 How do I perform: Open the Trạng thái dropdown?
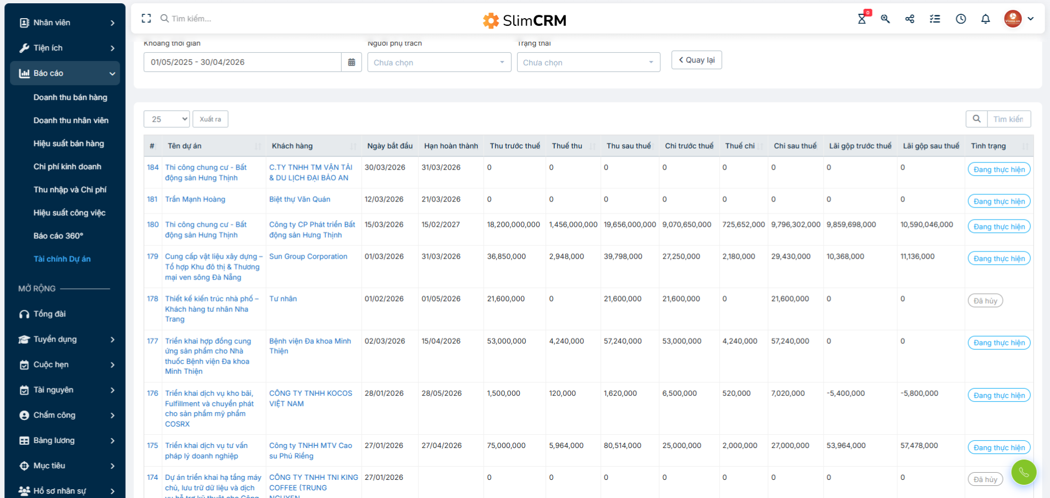click(588, 63)
